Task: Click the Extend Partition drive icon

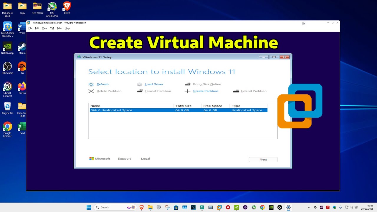Action: click(x=236, y=91)
